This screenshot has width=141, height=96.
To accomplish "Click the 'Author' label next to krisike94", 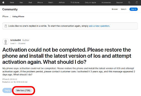I will click(x=26, y=40).
